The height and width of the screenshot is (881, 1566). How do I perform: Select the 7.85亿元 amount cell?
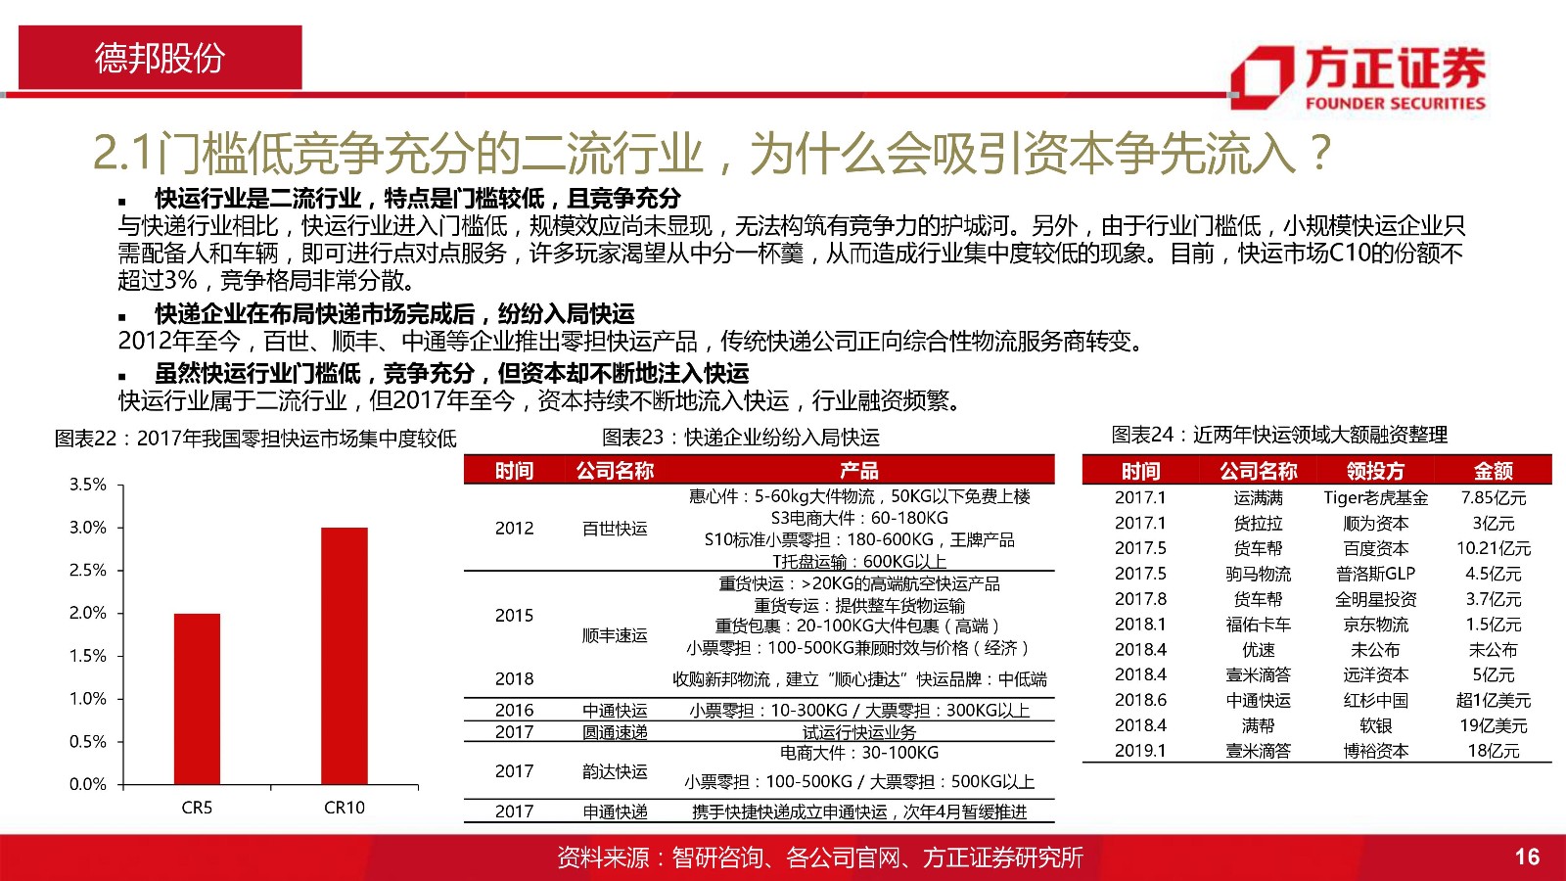pyautogui.click(x=1494, y=498)
